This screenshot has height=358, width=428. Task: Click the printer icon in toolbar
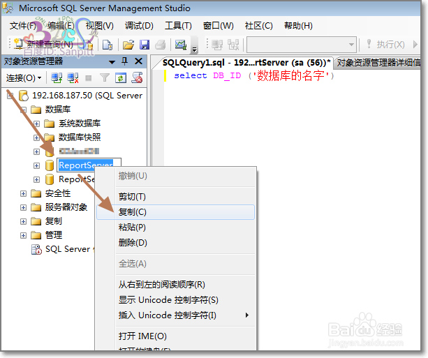(x=160, y=45)
